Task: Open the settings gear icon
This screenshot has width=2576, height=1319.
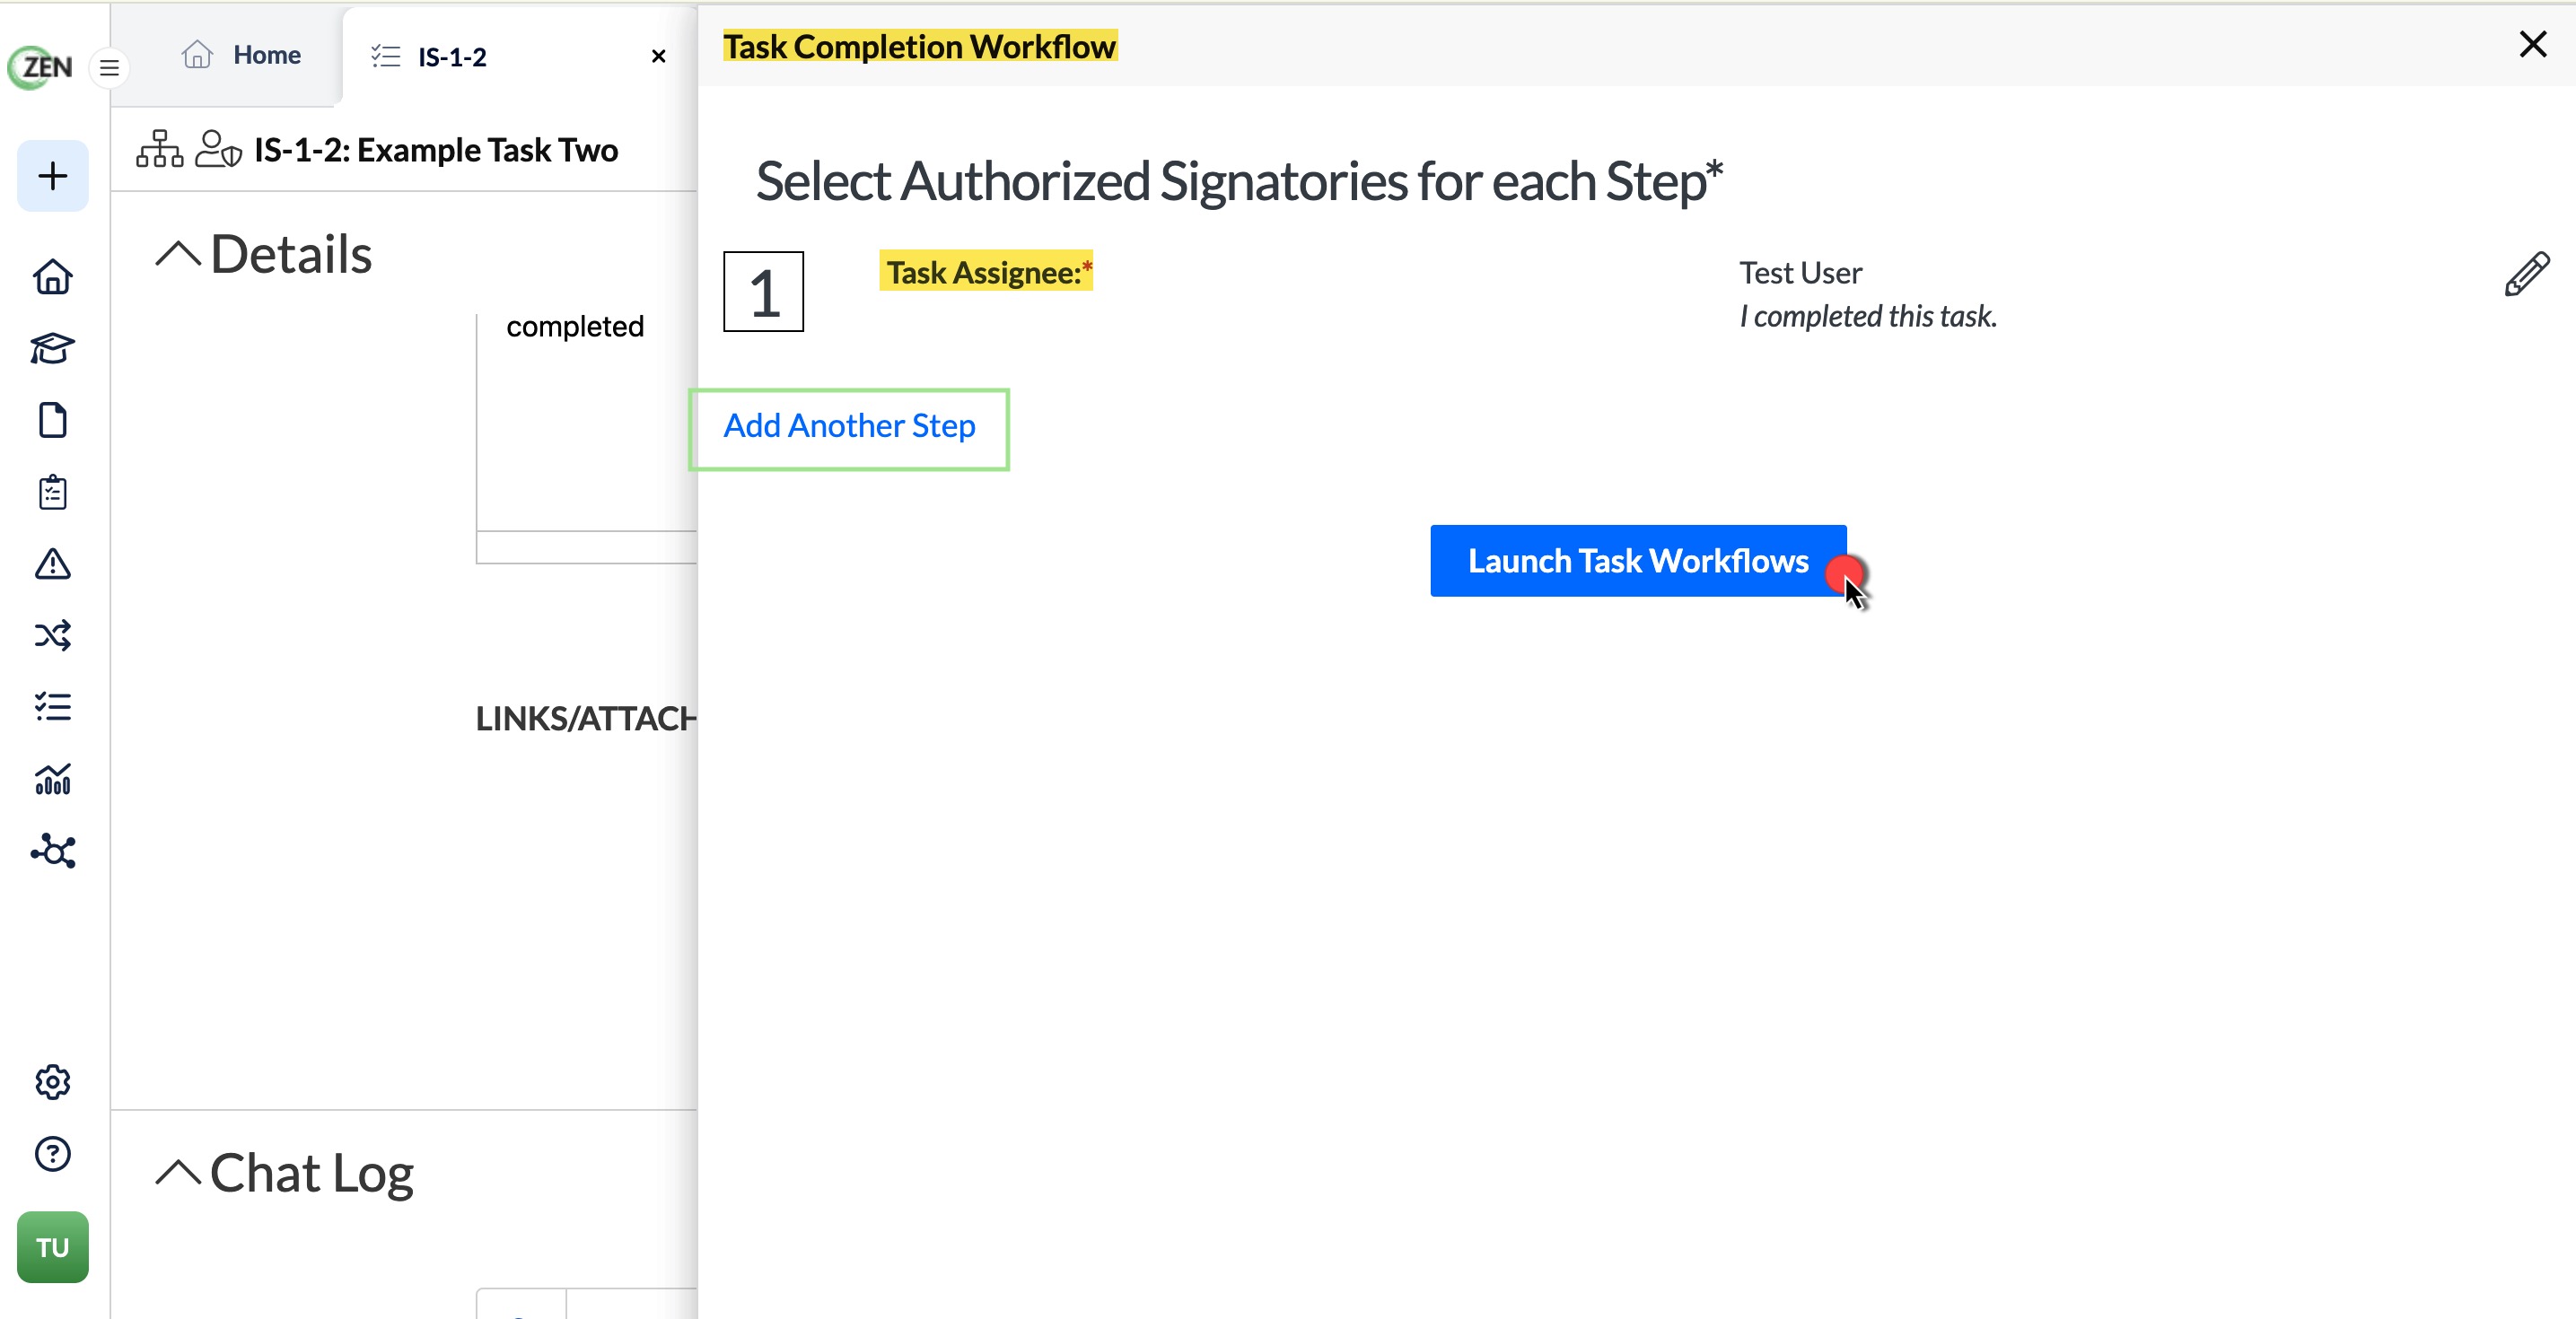Action: pos(52,1082)
